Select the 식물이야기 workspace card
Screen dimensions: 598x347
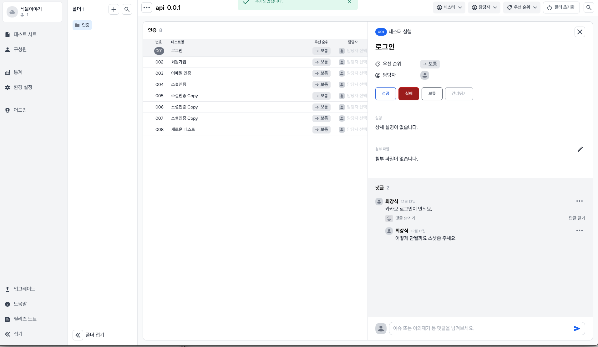(32, 12)
